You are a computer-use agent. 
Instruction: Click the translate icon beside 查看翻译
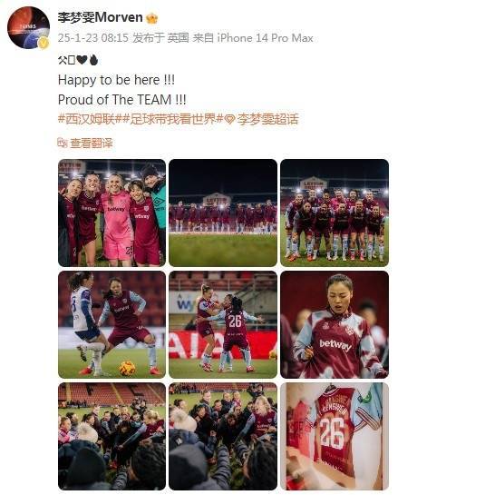pos(63,143)
